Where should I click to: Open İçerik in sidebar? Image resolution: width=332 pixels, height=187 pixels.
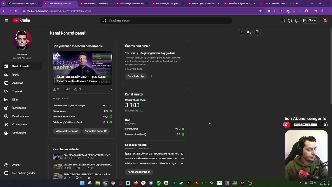point(22,75)
